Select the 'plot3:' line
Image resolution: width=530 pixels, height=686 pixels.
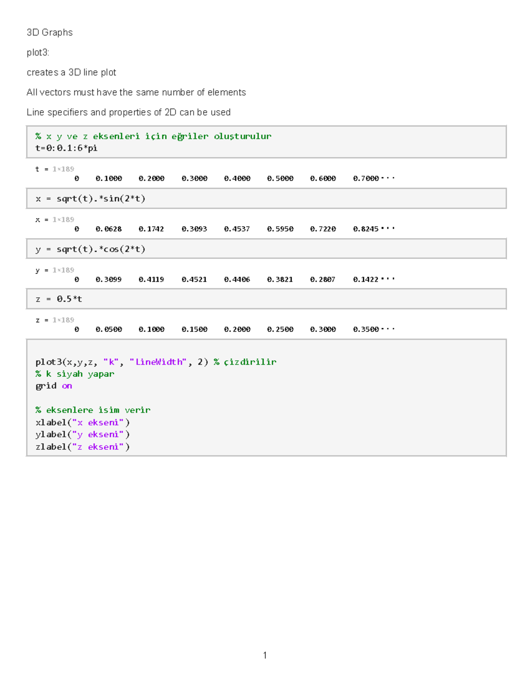point(38,53)
